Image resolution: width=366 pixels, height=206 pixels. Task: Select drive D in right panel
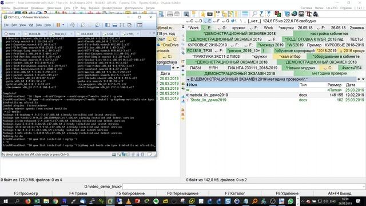[199, 21]
